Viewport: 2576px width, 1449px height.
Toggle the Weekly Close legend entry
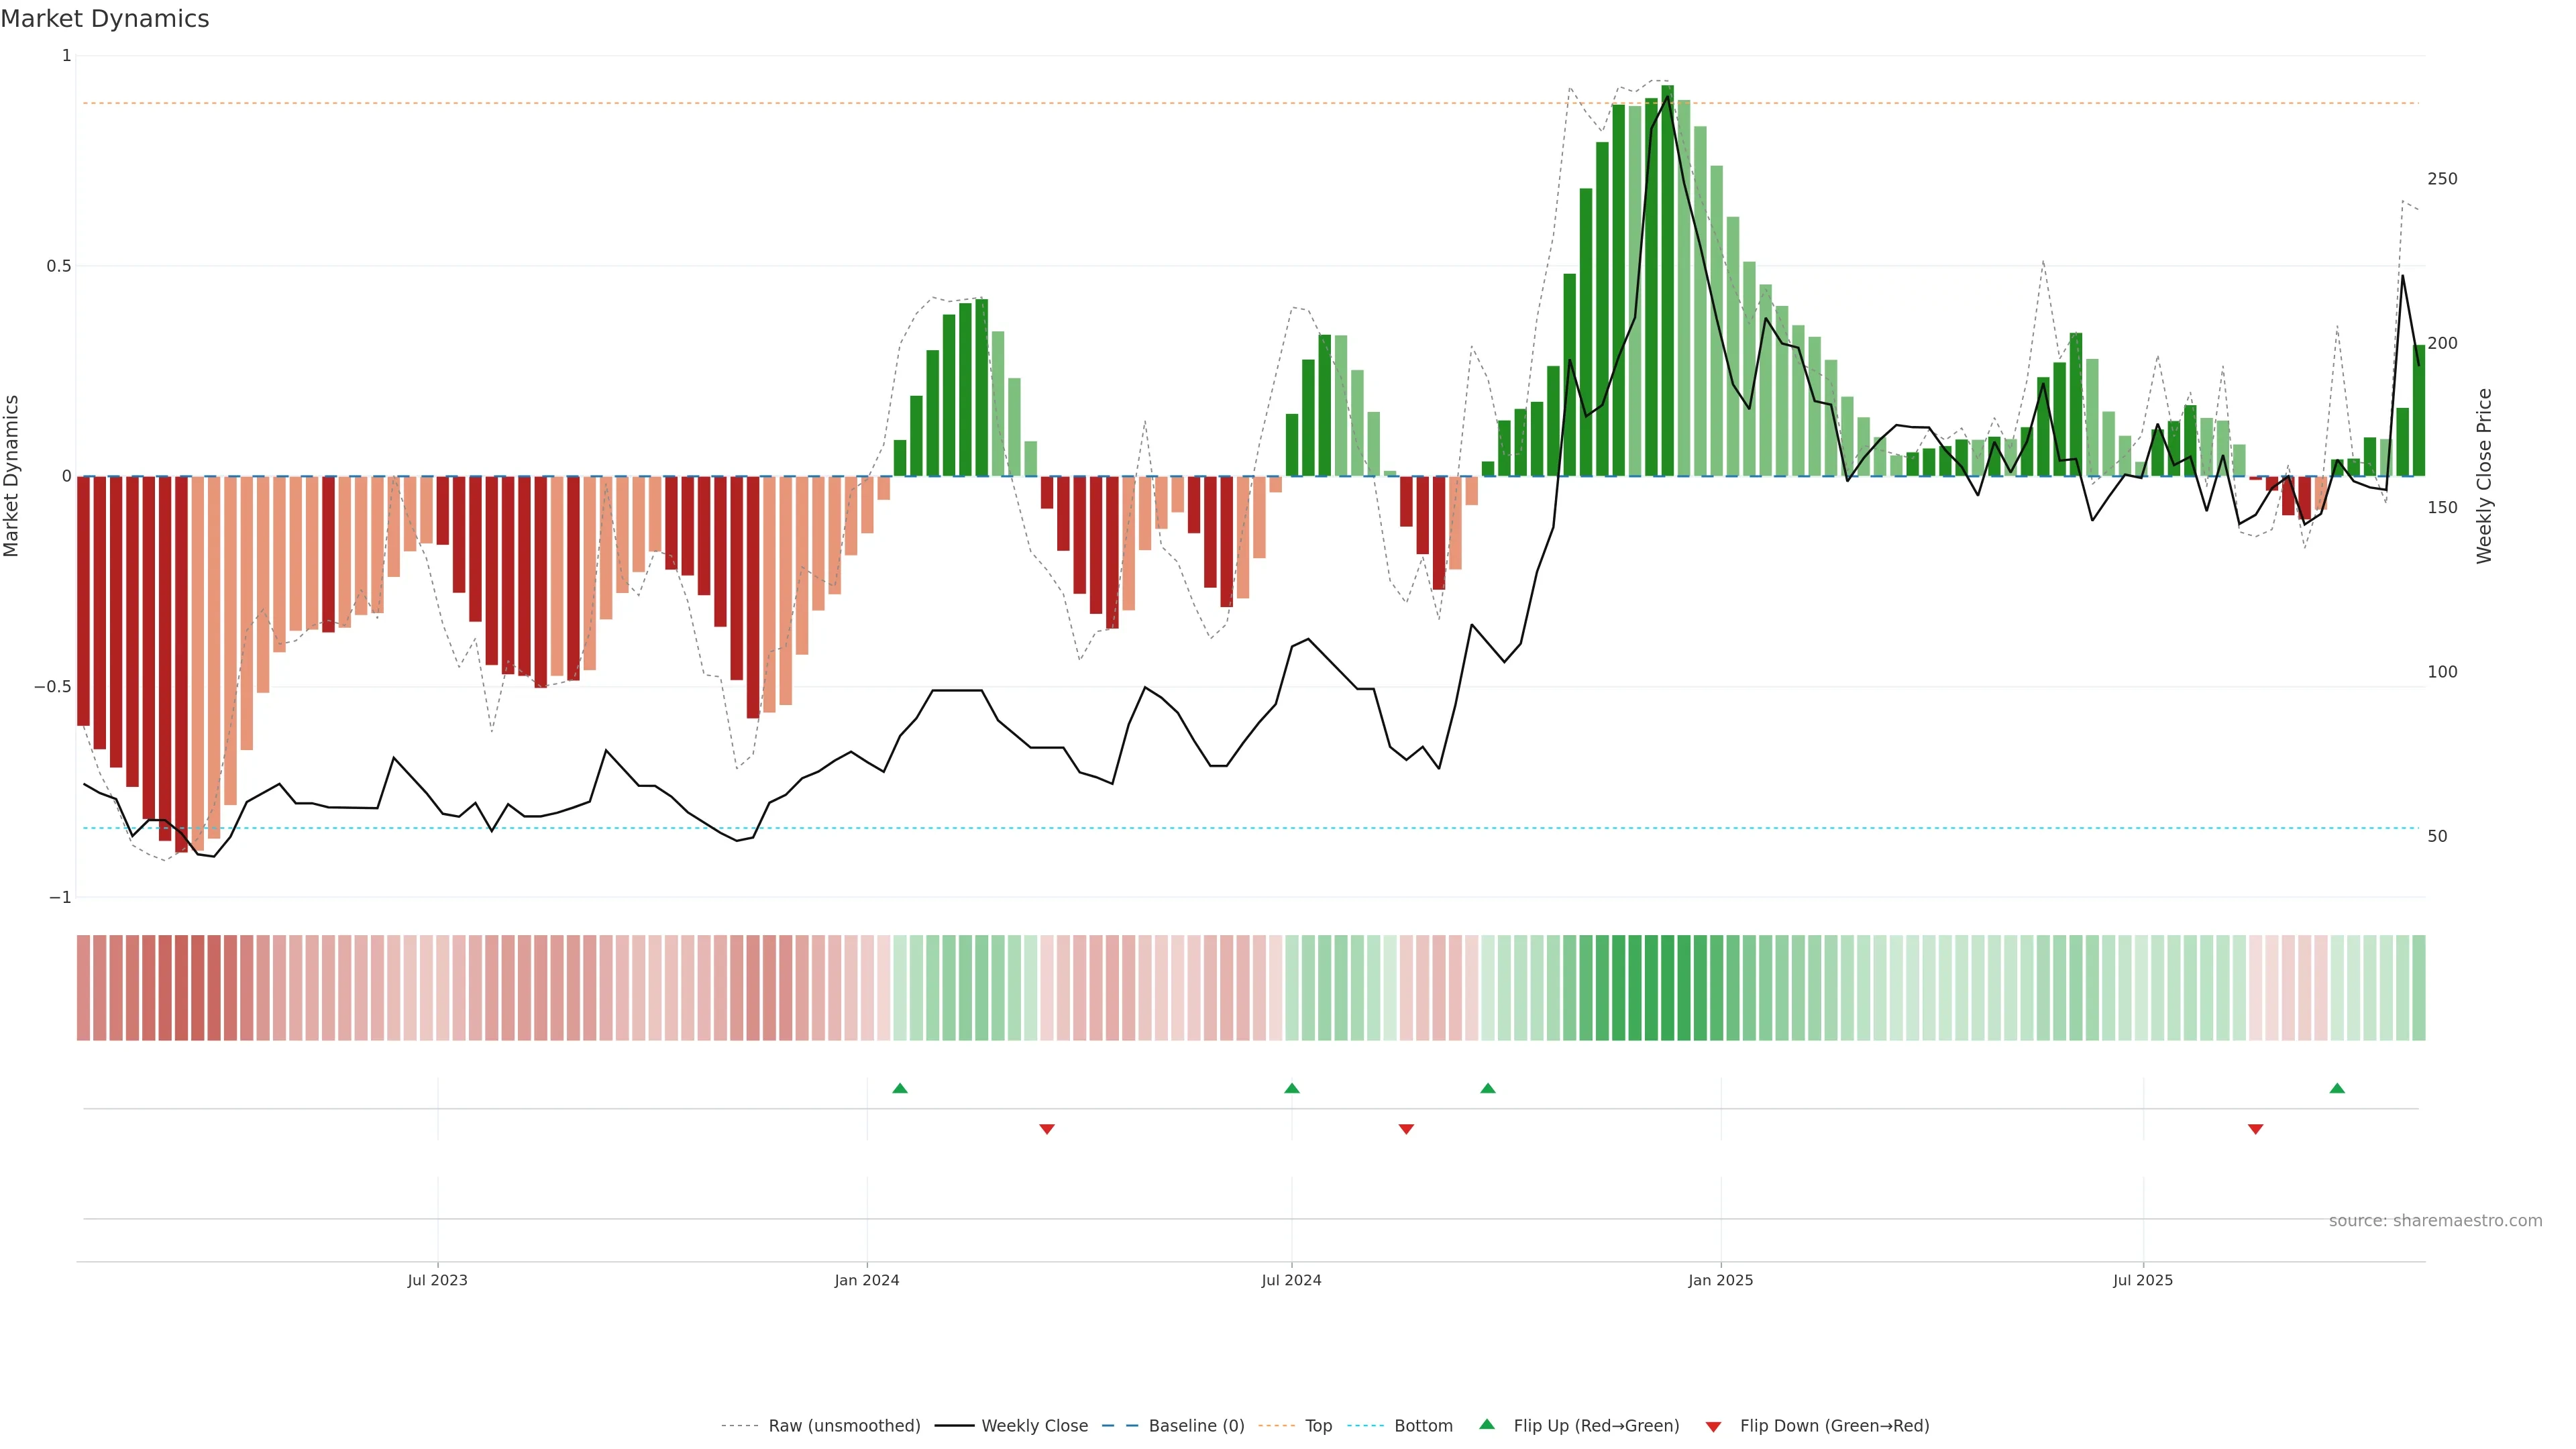(1034, 1426)
